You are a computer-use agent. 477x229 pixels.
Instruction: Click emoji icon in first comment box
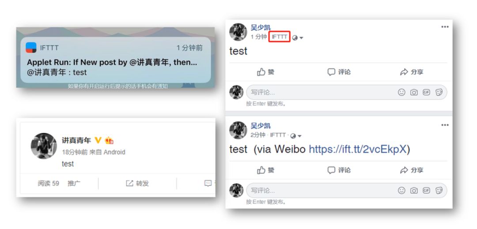point(401,92)
